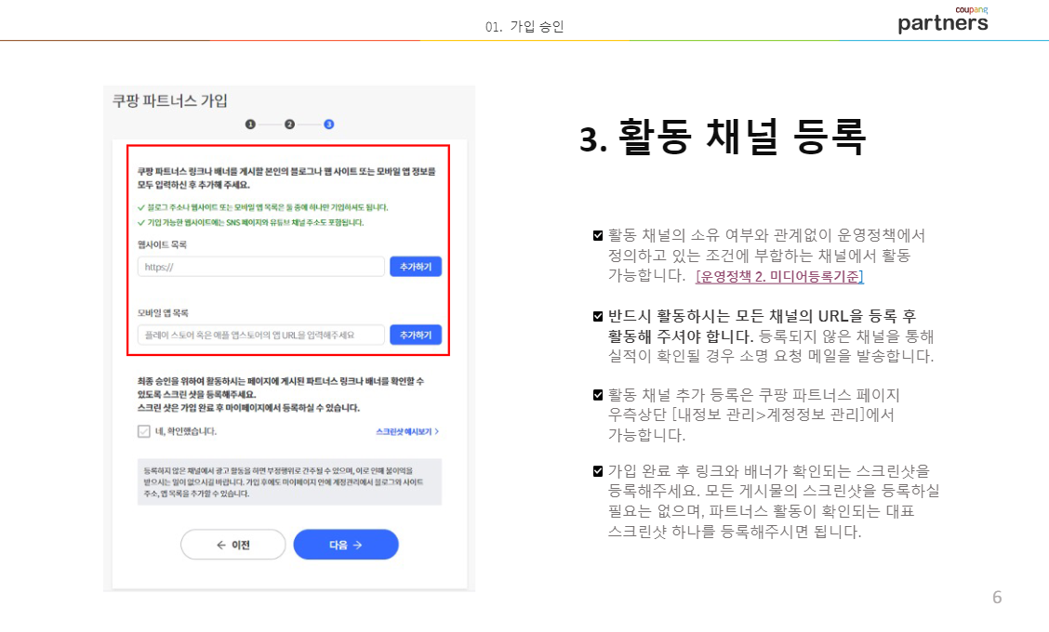
Task: Click the page number 6
Action: click(x=997, y=598)
